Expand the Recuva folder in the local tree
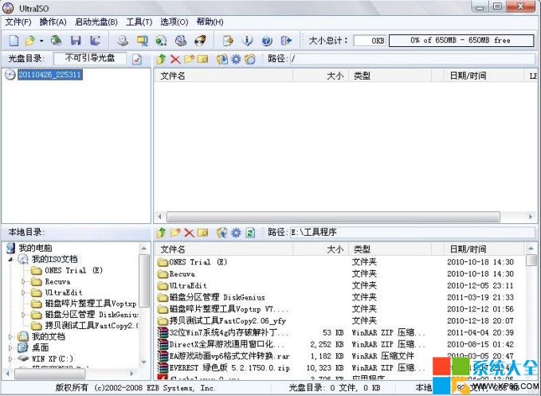 click(23, 281)
